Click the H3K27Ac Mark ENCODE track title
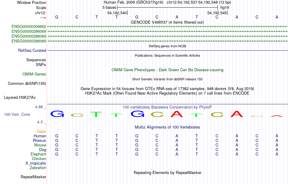 (167, 93)
